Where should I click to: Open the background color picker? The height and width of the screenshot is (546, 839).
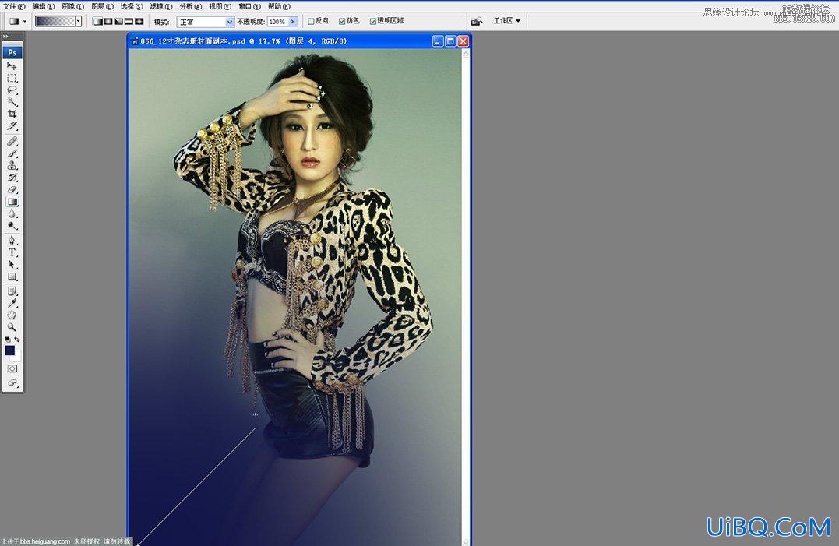click(x=17, y=358)
